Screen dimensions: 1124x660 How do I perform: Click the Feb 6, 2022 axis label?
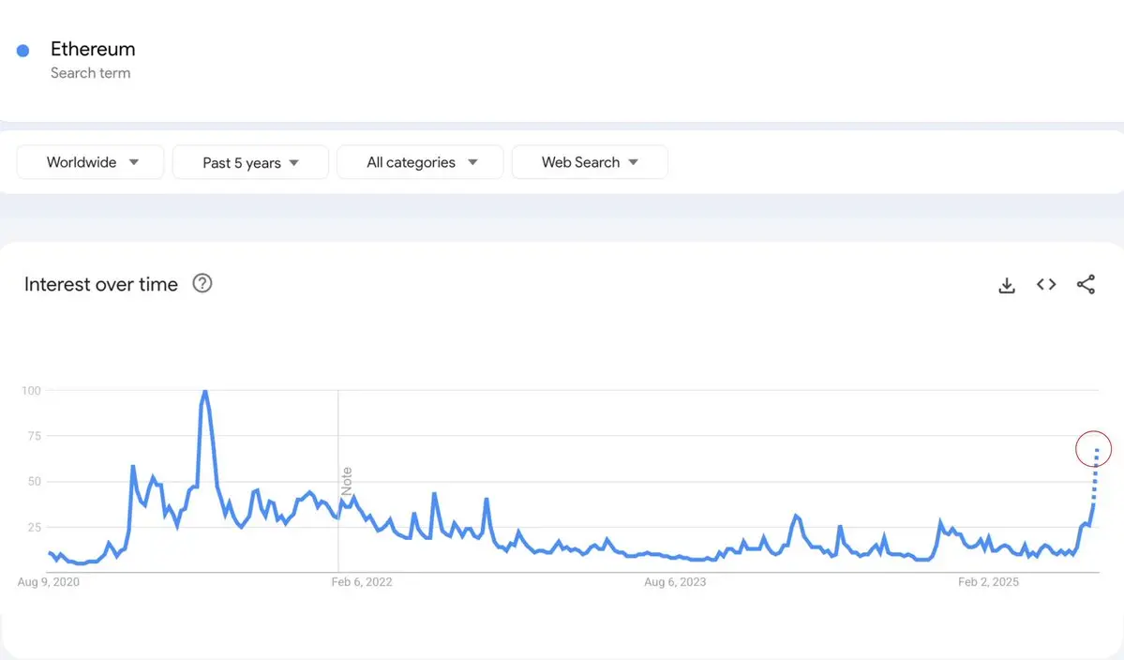click(362, 582)
